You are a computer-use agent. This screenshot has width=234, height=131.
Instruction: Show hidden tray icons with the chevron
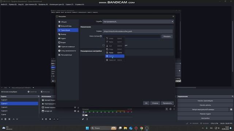point(203,128)
